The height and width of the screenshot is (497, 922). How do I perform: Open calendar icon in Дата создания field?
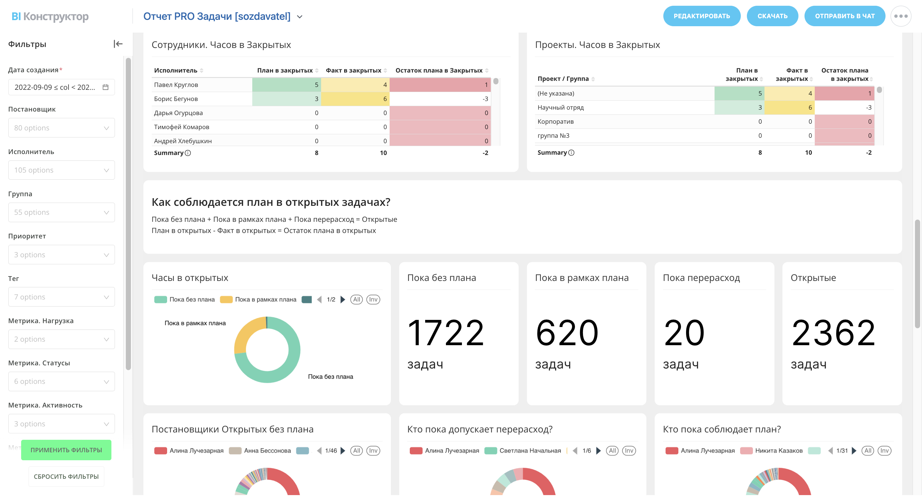105,87
